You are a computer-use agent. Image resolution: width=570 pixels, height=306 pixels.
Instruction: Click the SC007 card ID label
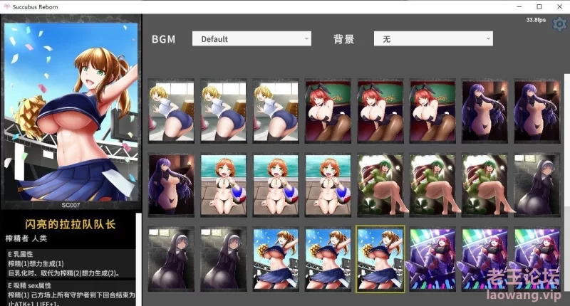coord(71,205)
